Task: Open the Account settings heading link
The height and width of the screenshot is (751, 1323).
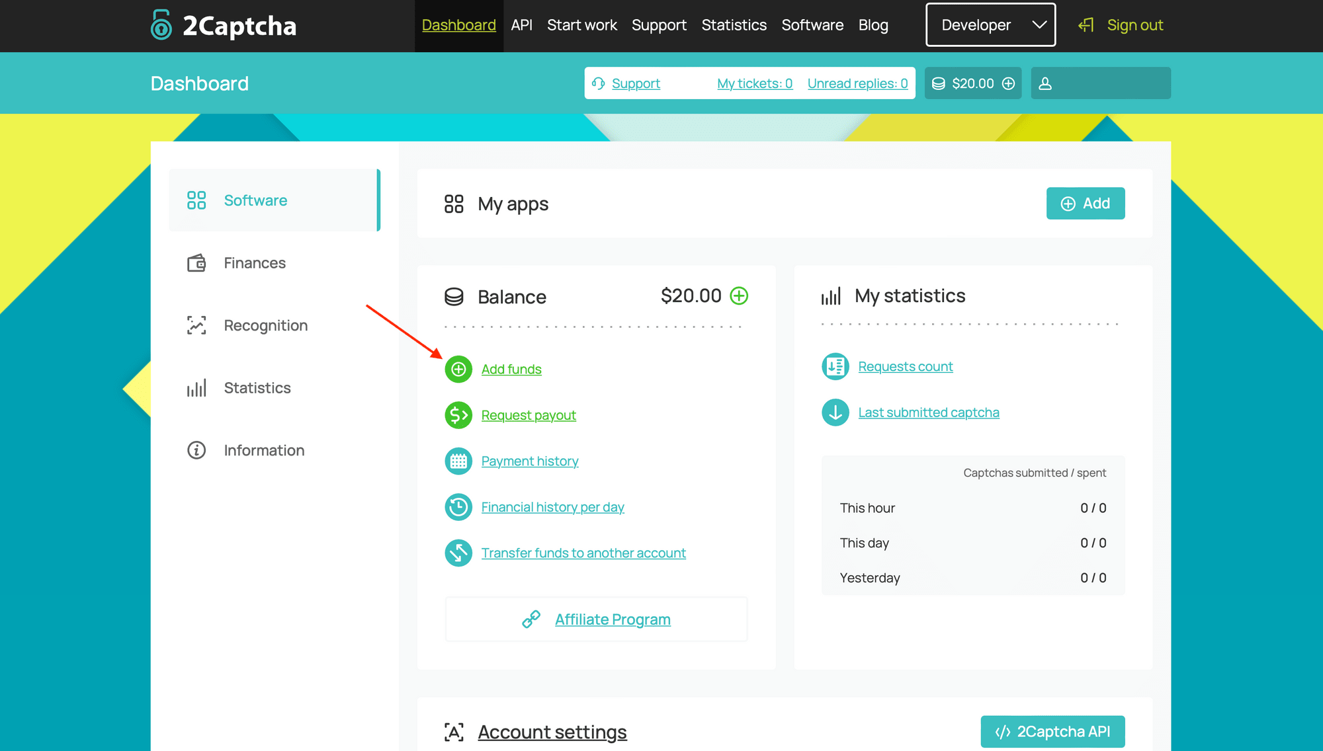Action: pyautogui.click(x=552, y=732)
